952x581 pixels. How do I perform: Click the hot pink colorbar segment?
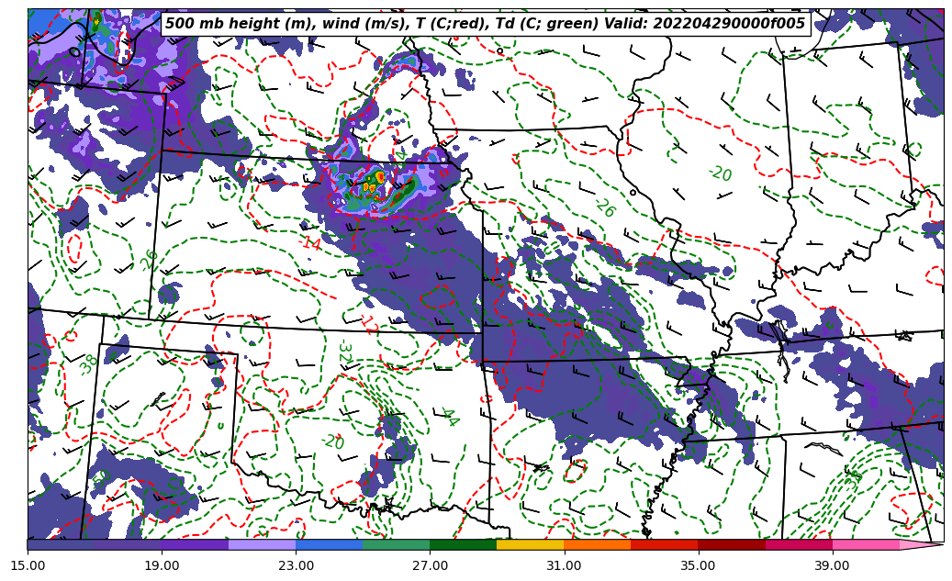(865, 545)
